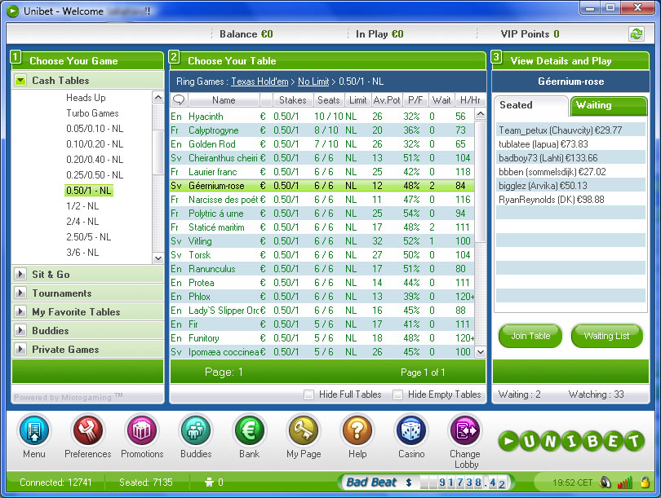Sort tables by Name column header

pyautogui.click(x=224, y=99)
